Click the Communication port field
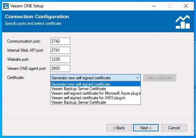196x138 pixels. pyautogui.click(x=60, y=41)
